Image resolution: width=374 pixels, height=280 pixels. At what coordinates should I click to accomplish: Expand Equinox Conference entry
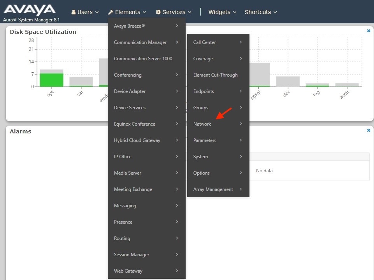click(146, 124)
